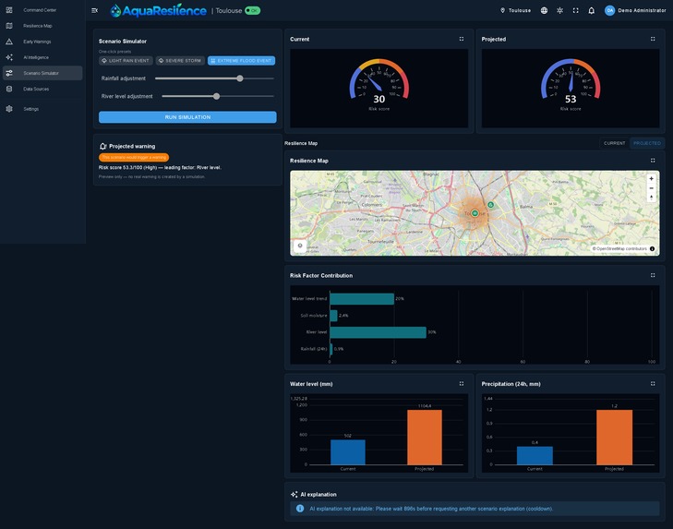Click the River level adjustment slider handle
The image size is (673, 529).
click(217, 96)
